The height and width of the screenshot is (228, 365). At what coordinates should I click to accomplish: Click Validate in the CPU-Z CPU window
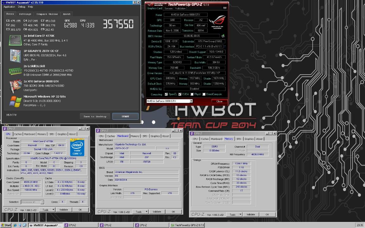coord(64,210)
